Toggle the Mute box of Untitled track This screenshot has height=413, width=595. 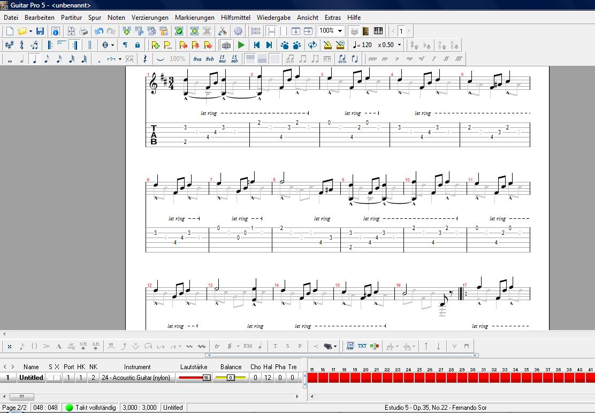(57, 378)
